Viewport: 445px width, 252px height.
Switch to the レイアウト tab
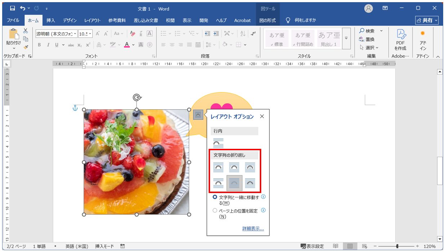(93, 20)
